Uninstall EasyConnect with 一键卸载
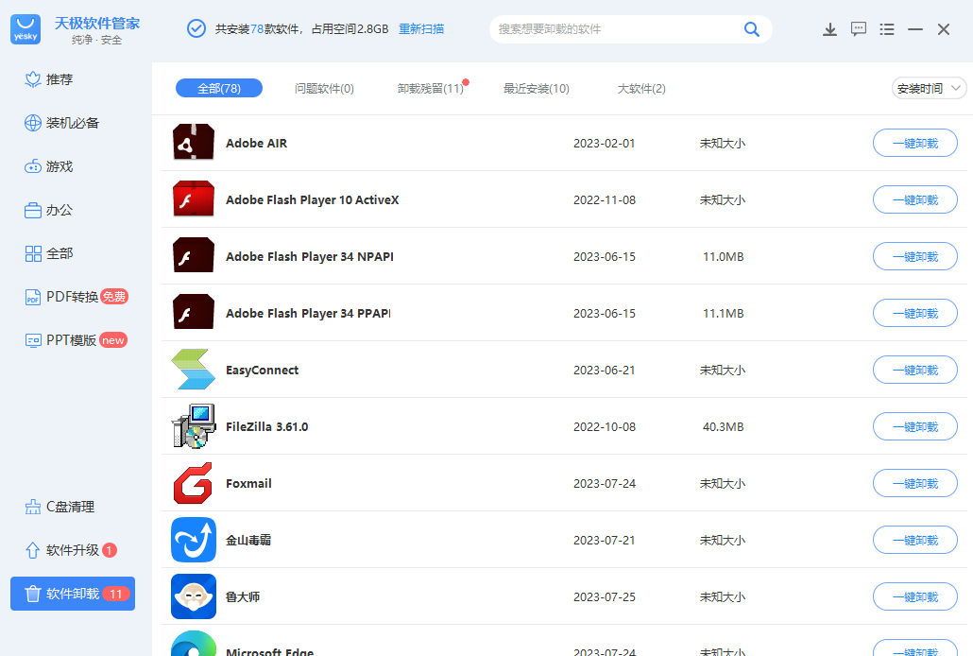973x656 pixels. (914, 370)
